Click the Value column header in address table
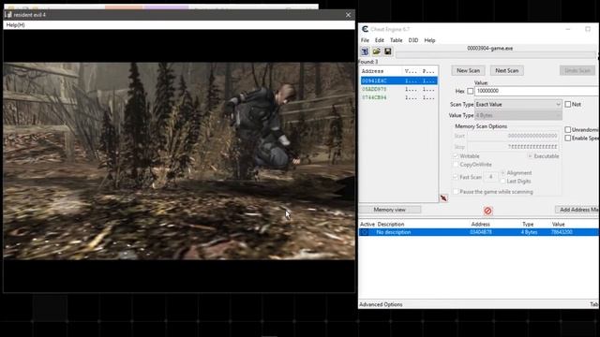The image size is (600, 337). pyautogui.click(x=559, y=224)
